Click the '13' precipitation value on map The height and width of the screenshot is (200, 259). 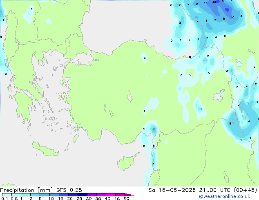[214, 2]
